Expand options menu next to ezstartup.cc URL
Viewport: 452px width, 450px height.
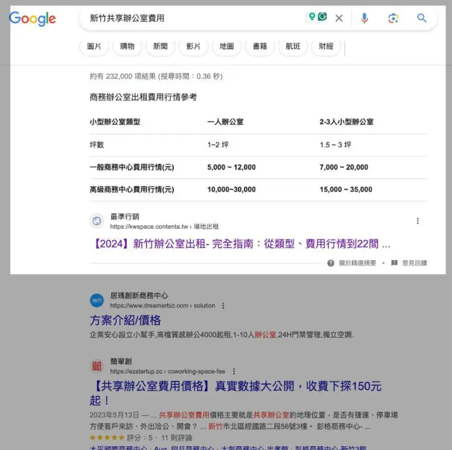click(234, 372)
